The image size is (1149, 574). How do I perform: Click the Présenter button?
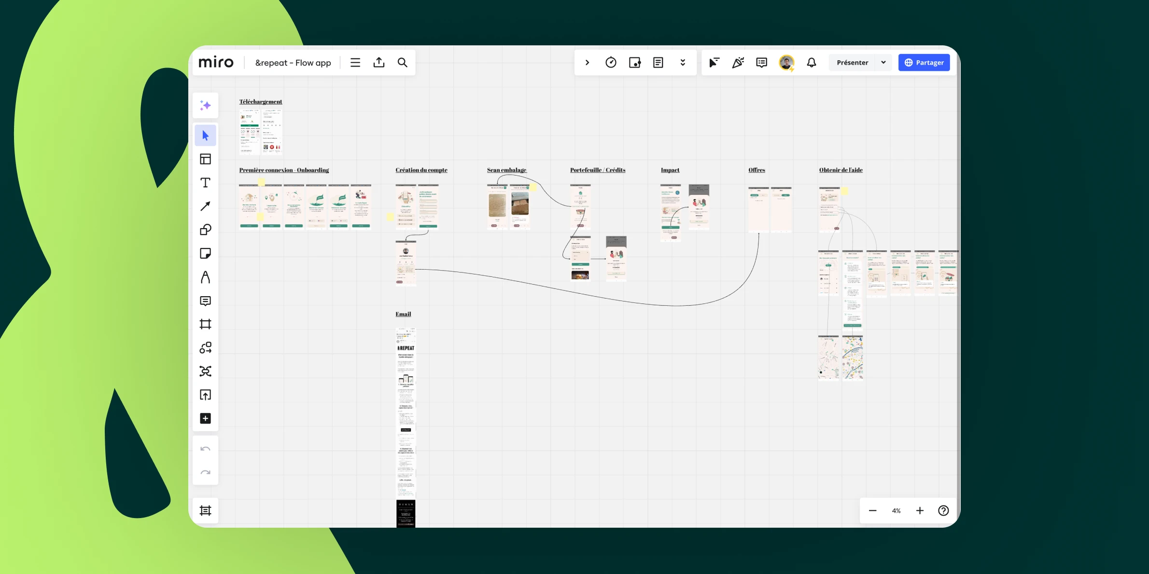tap(852, 63)
